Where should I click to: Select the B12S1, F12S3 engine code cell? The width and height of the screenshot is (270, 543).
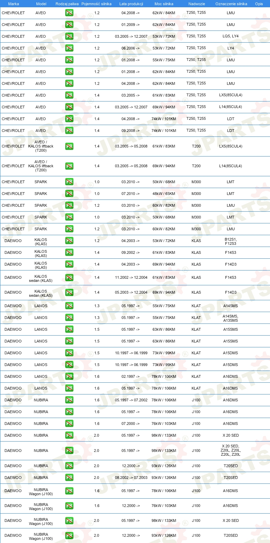[231, 241]
